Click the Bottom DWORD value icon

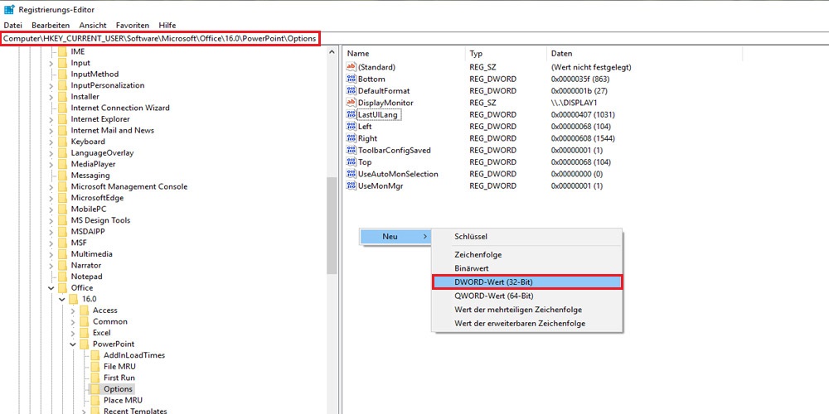[x=351, y=79]
